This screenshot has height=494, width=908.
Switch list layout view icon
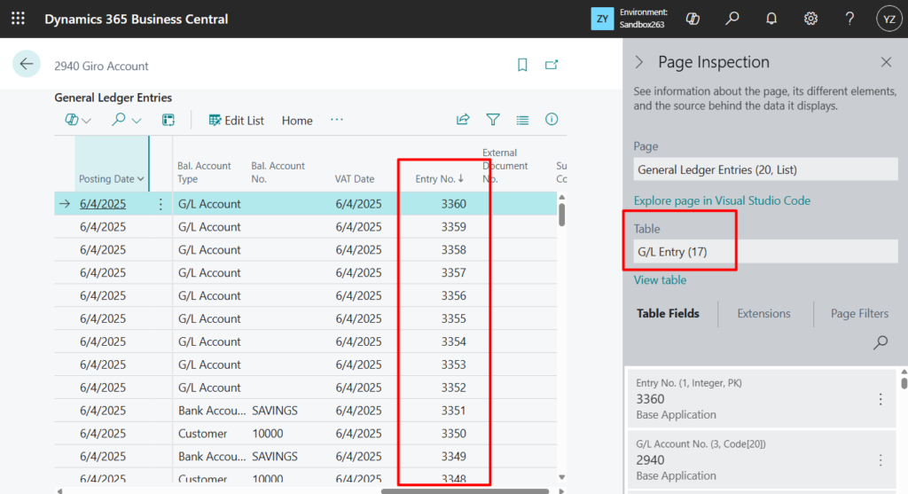522,120
